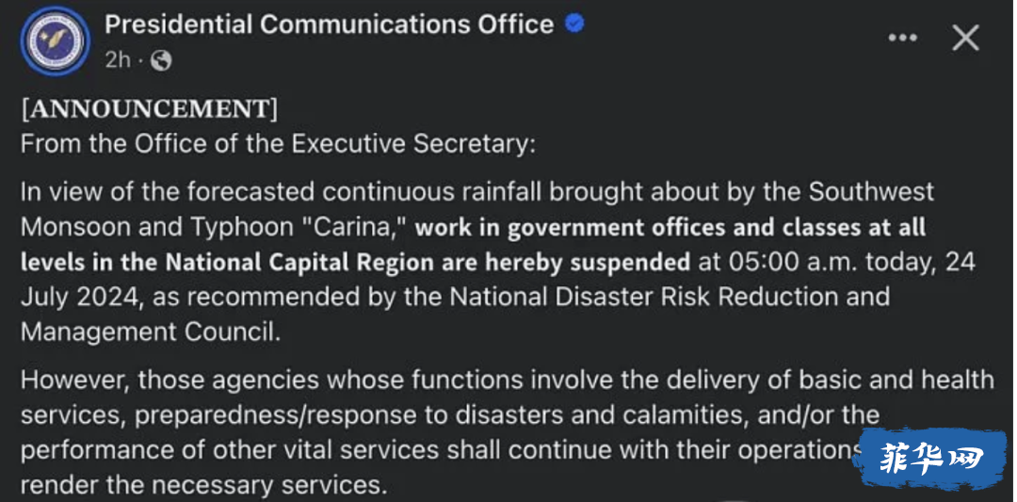Click the bold text about government offices suspended

(x=474, y=245)
